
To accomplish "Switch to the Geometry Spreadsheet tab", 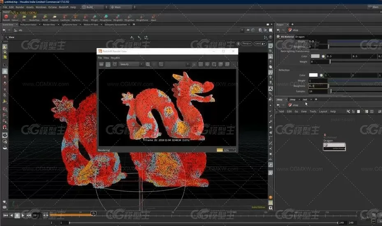I will (116, 25).
